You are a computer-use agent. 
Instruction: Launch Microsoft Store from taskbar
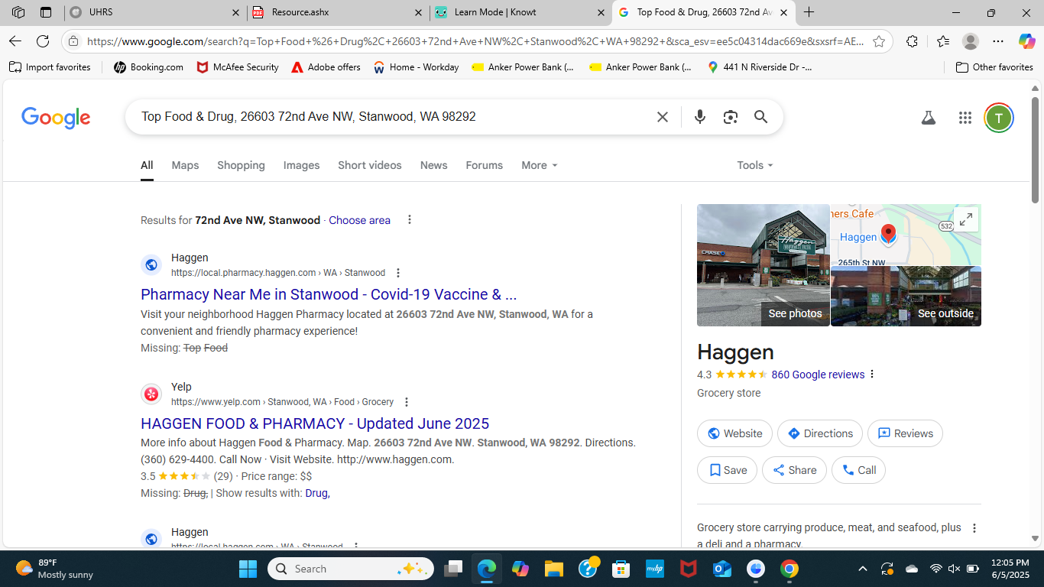(621, 569)
